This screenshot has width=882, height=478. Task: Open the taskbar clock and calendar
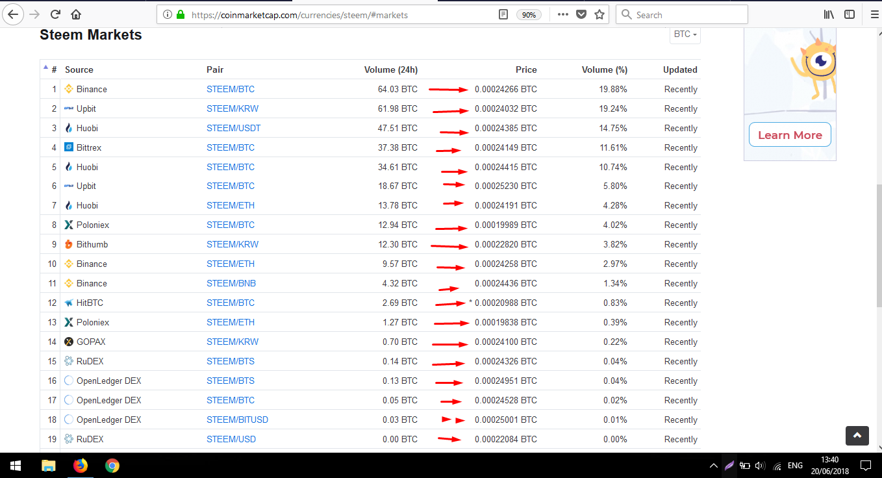[829, 466]
